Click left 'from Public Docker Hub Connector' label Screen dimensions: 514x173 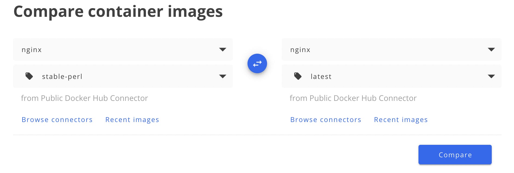(x=84, y=98)
